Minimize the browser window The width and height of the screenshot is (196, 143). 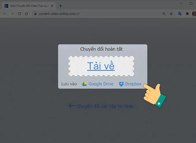(181, 3)
